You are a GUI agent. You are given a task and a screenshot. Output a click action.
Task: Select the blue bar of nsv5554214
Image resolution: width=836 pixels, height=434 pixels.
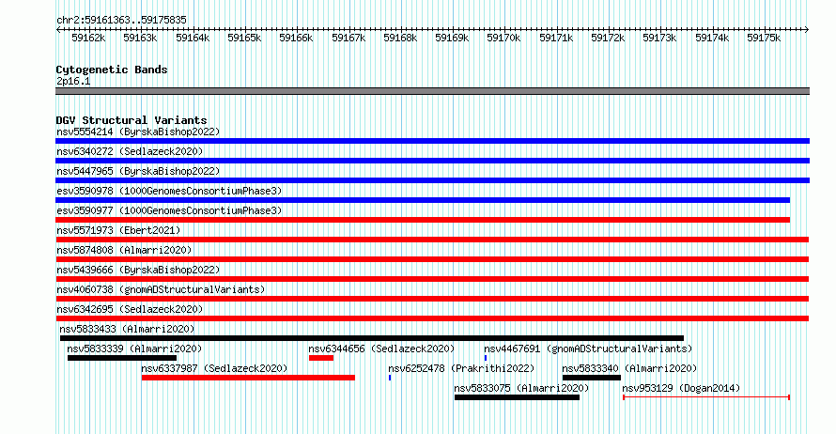point(432,141)
